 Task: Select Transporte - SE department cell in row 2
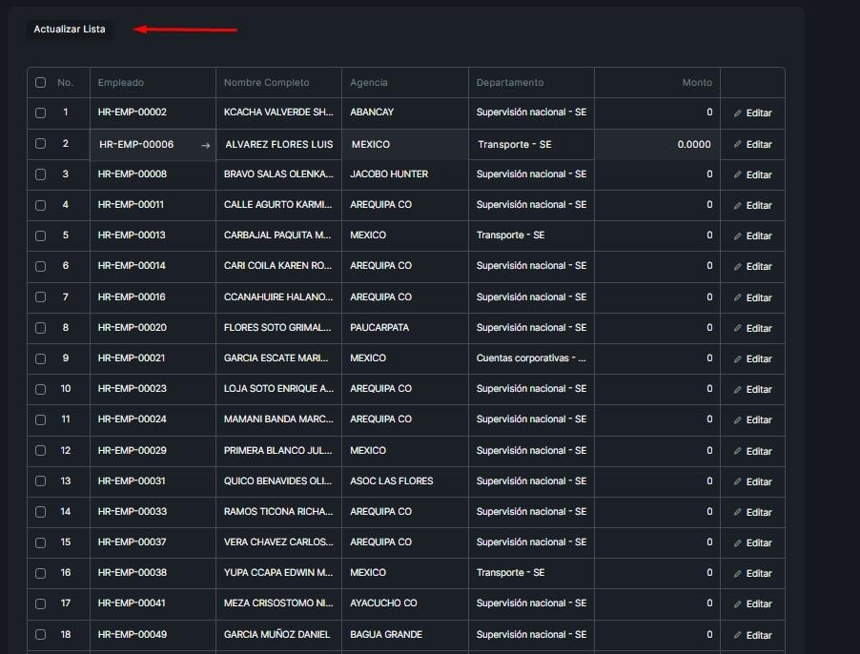tap(530, 145)
